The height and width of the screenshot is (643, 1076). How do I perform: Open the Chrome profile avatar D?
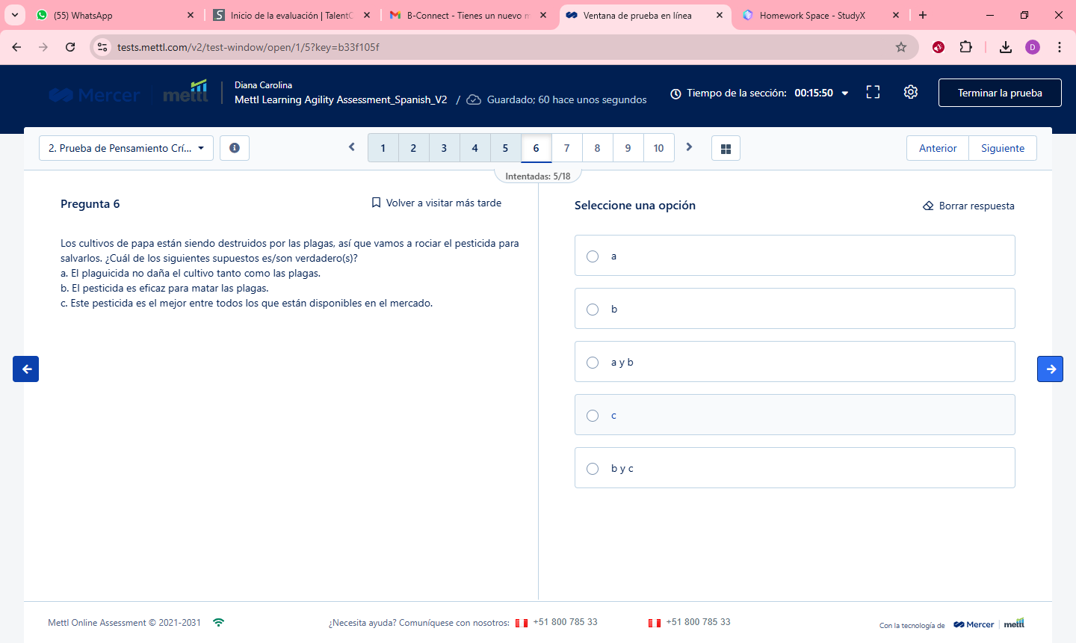[x=1033, y=47]
